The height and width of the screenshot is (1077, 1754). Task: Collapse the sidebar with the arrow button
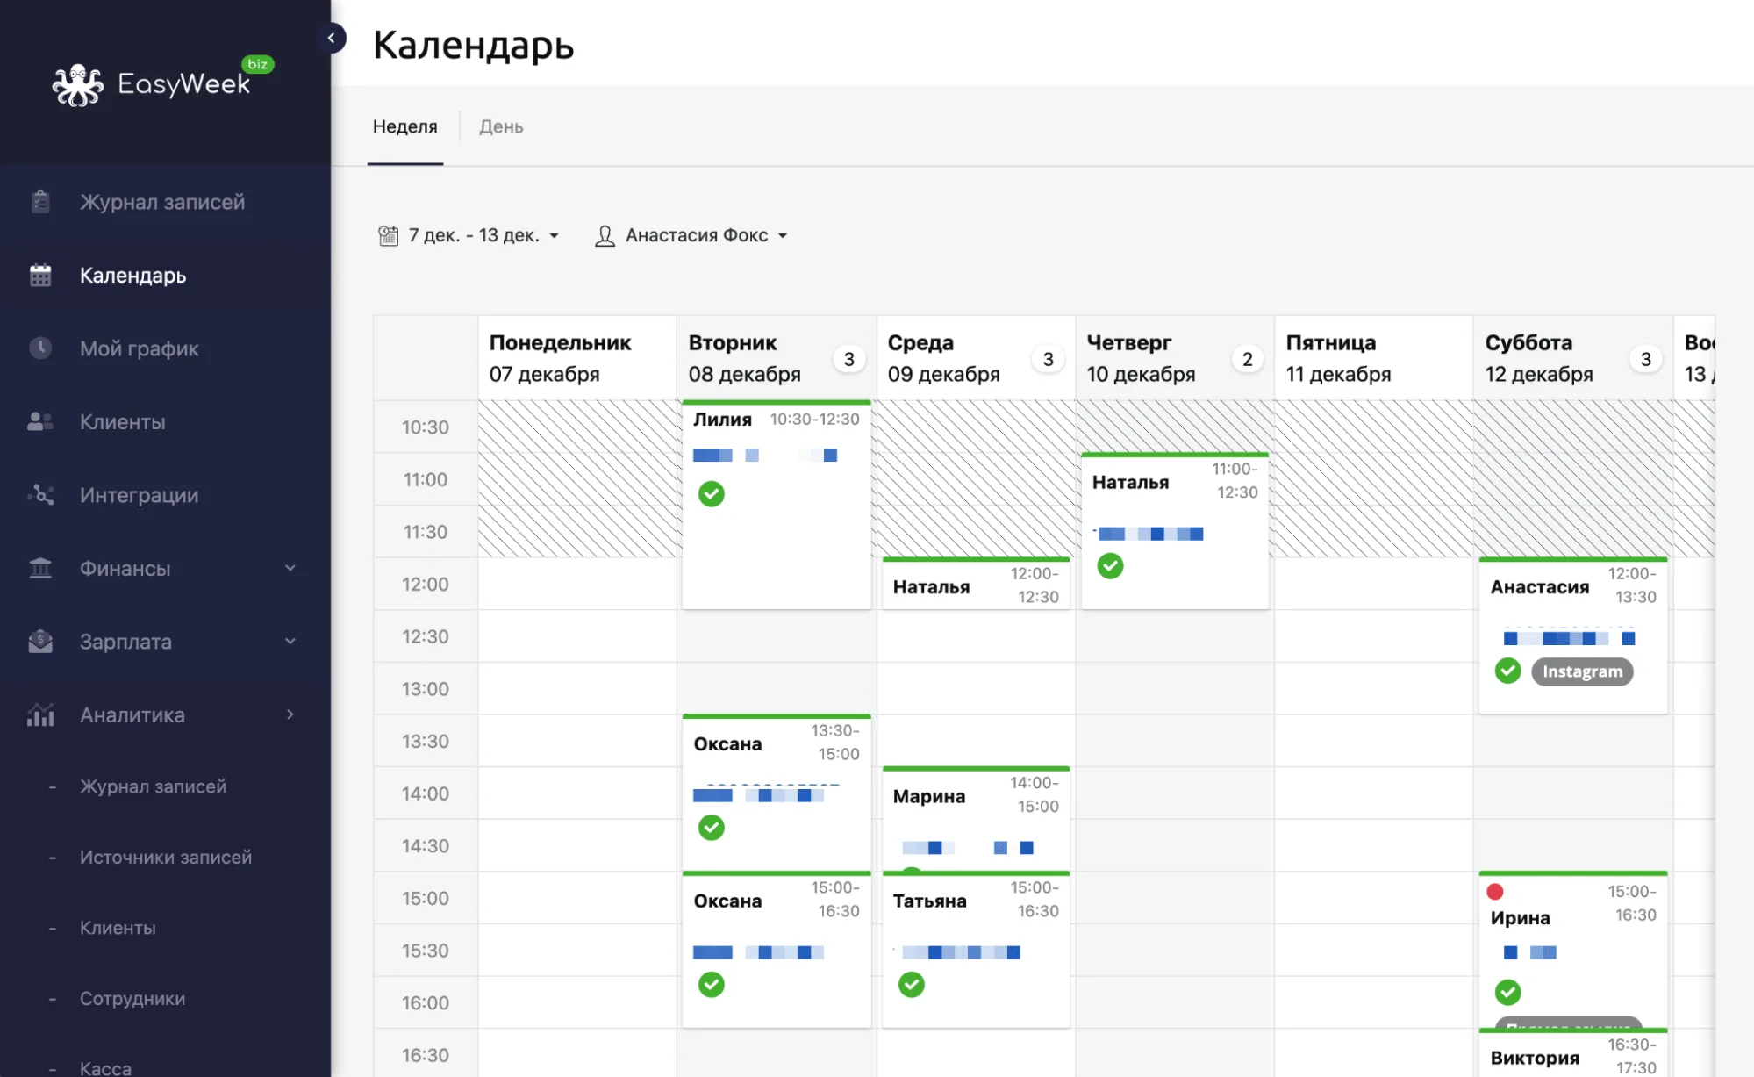tap(331, 38)
